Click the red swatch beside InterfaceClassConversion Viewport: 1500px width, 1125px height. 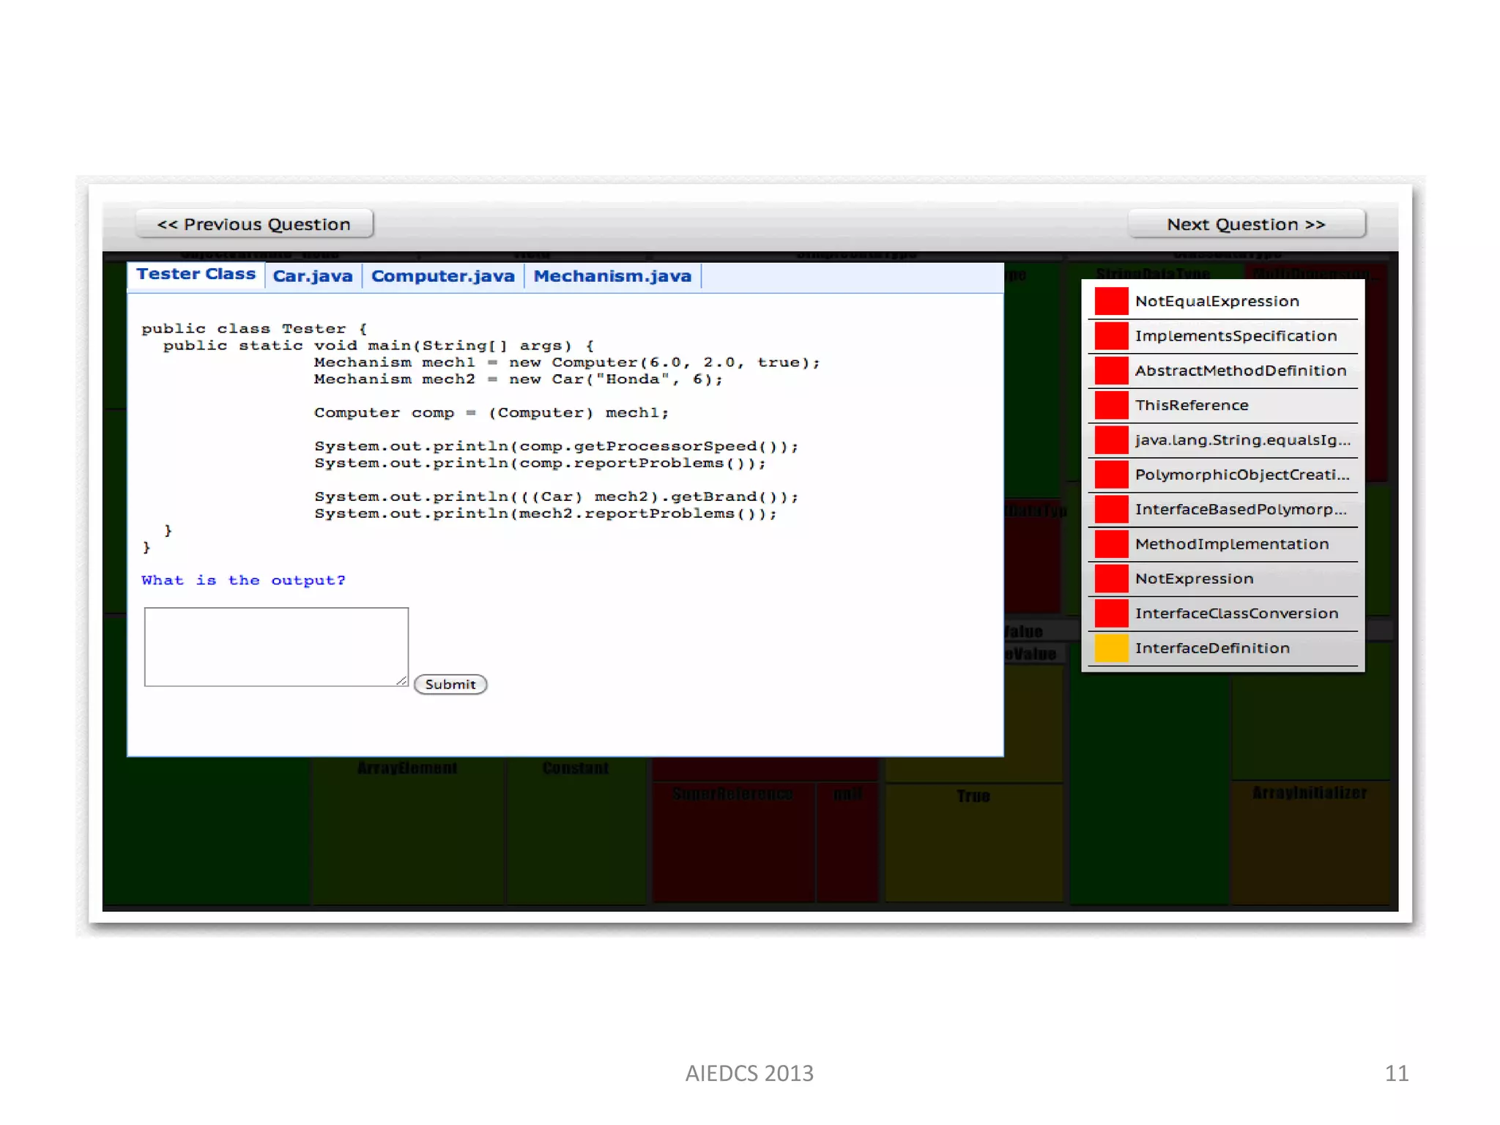1111,613
